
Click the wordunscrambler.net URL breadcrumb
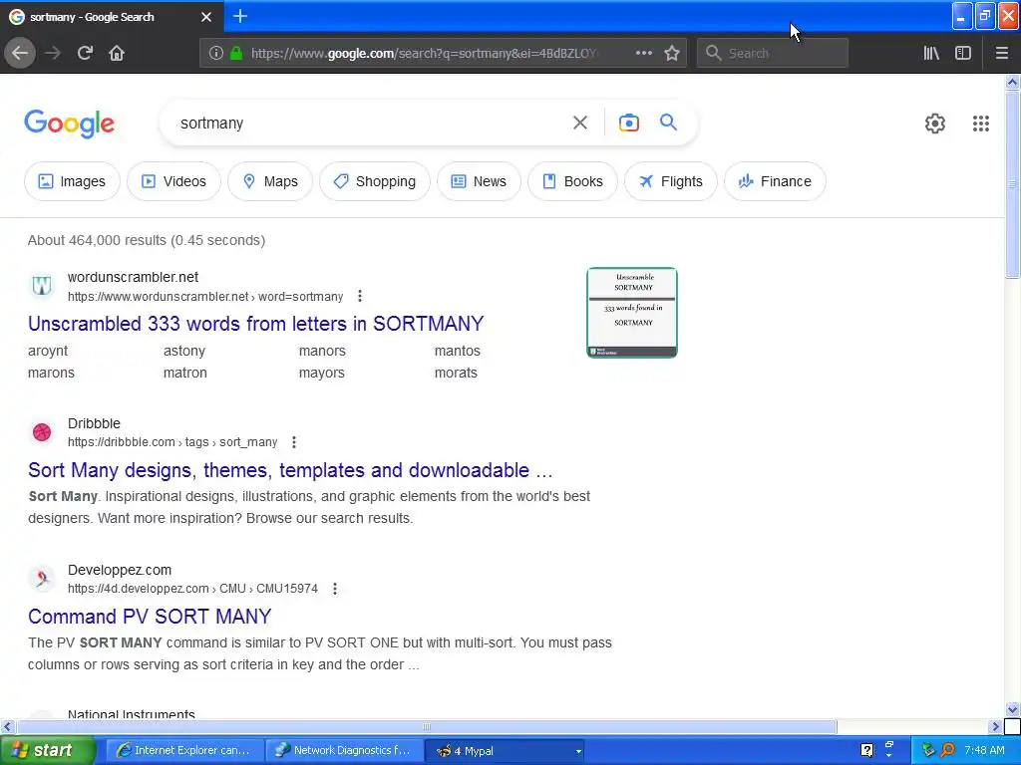pyautogui.click(x=205, y=297)
